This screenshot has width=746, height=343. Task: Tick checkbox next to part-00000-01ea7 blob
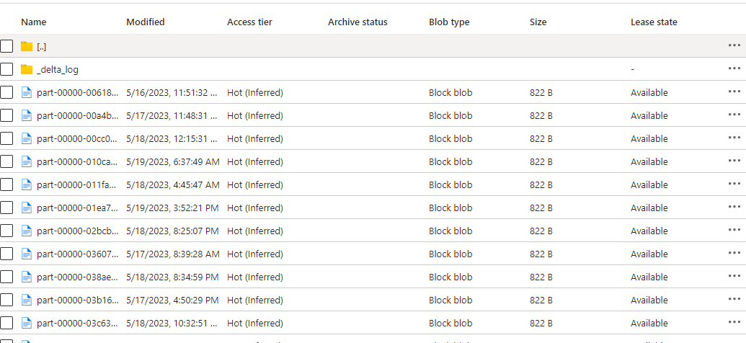[6, 208]
